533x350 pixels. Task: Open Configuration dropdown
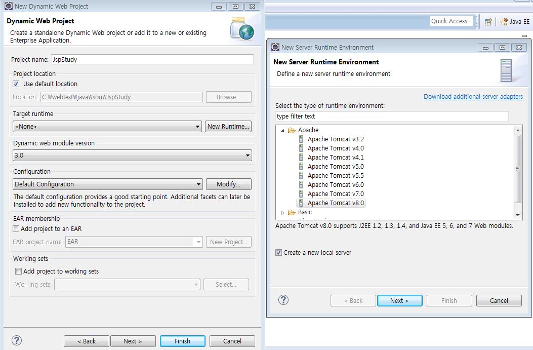tap(107, 184)
